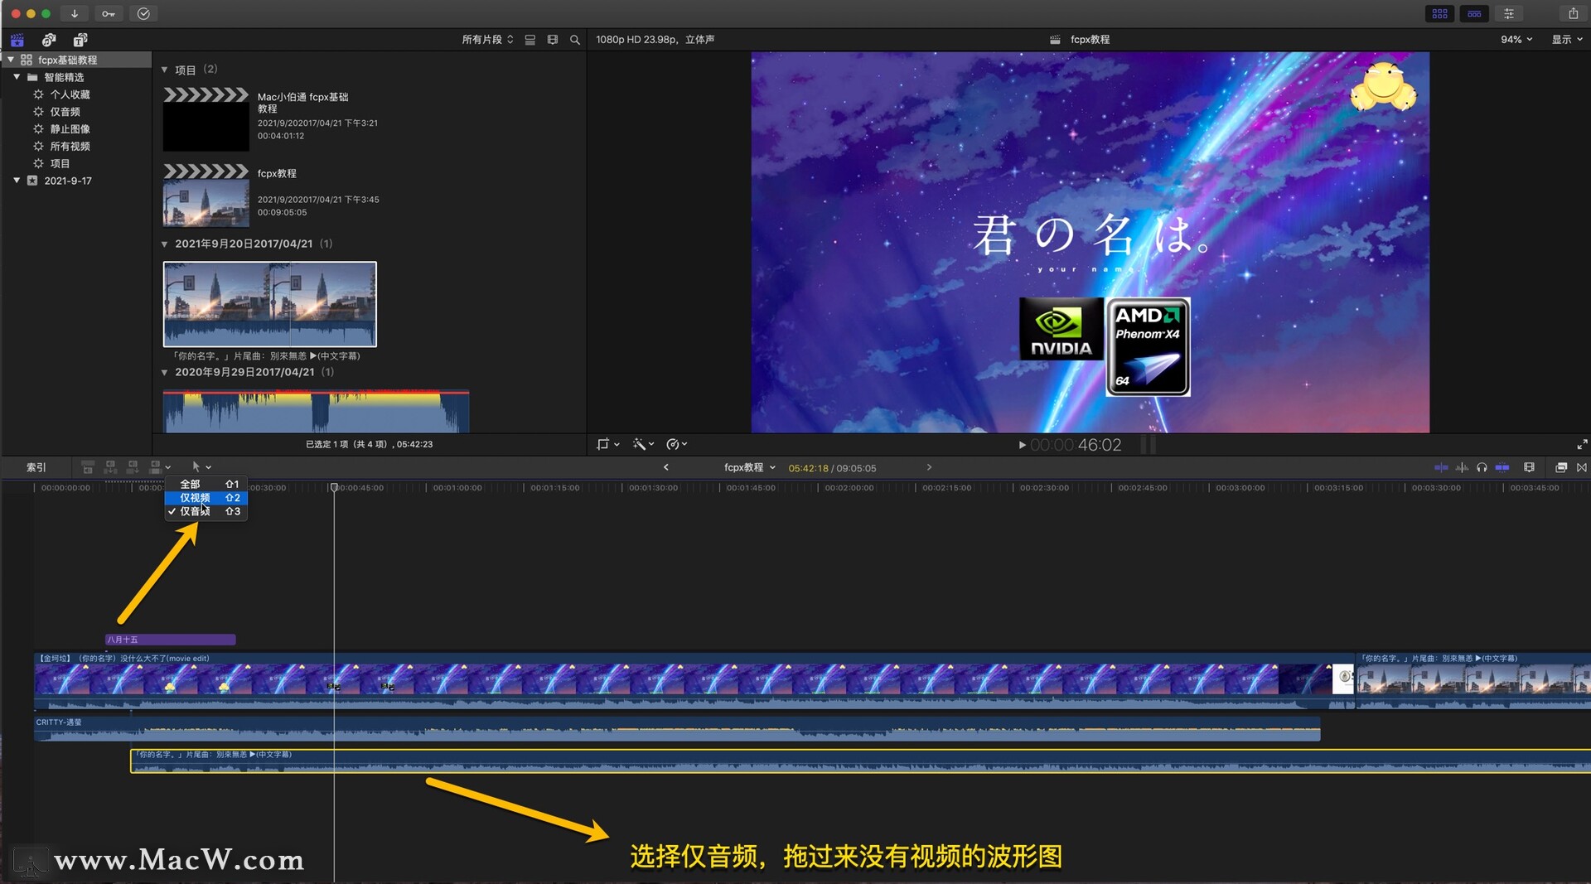
Task: Open the enhancements magic wand menu
Action: (x=643, y=445)
